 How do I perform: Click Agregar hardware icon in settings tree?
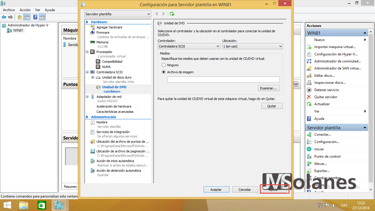(x=93, y=27)
